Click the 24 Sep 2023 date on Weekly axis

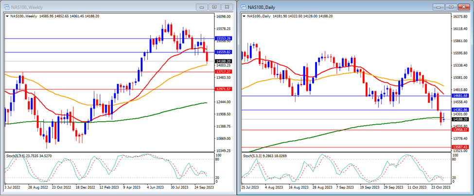[204, 187]
